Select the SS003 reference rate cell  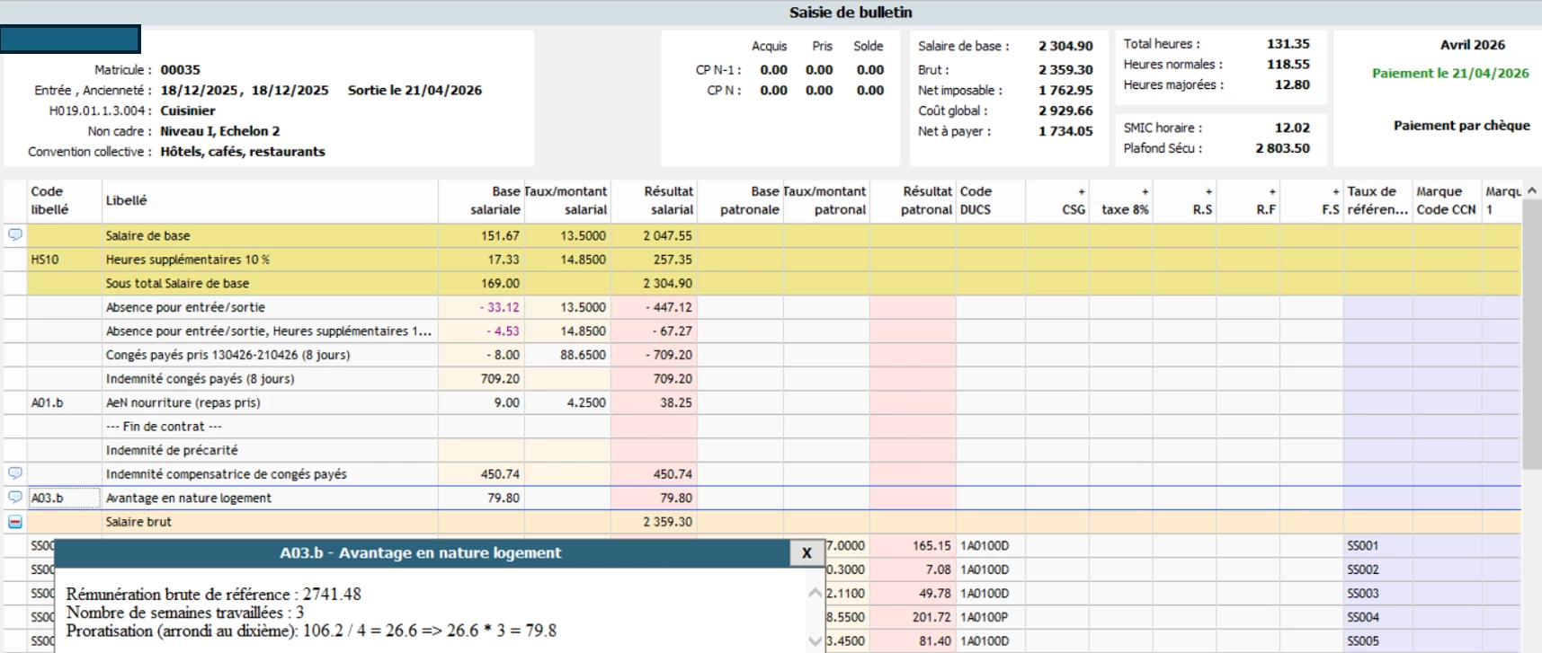[1377, 593]
